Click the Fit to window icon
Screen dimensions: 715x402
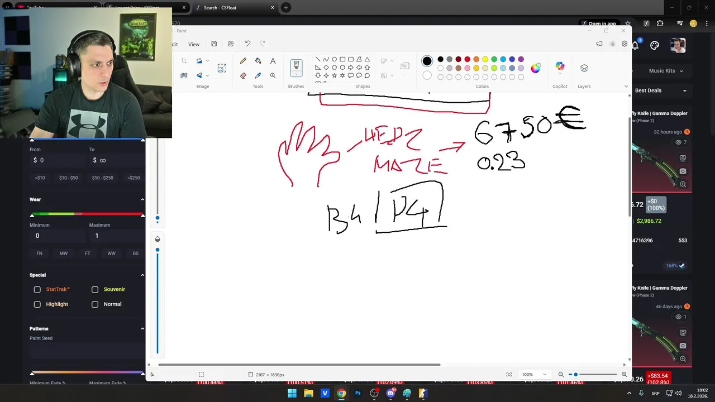509,375
